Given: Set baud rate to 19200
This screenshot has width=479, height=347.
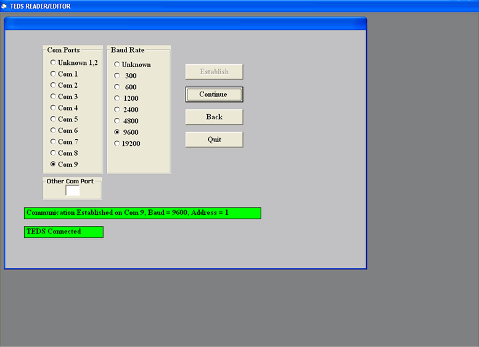Looking at the screenshot, I should (x=117, y=144).
